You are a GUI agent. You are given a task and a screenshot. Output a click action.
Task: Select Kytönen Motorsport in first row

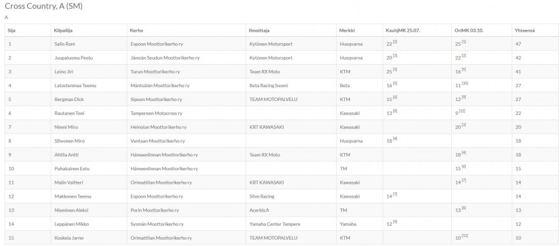pyautogui.click(x=270, y=44)
